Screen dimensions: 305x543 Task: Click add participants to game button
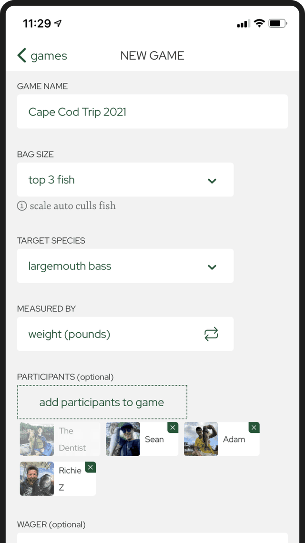[102, 402]
